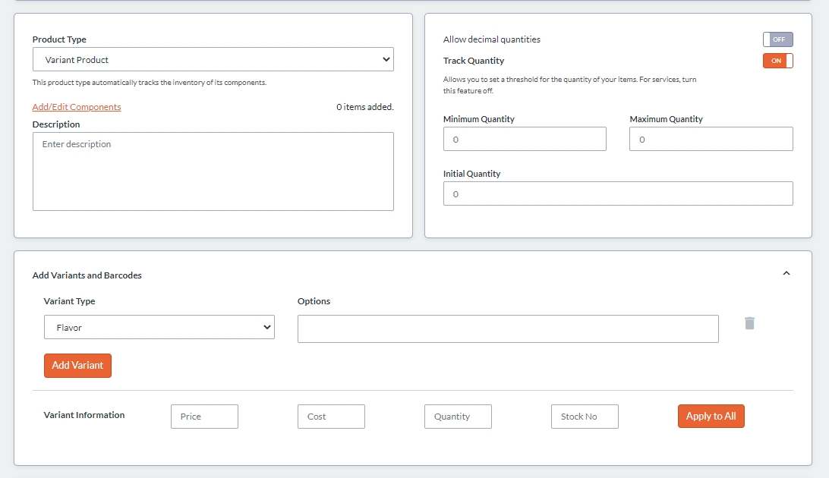This screenshot has height=478, width=829.
Task: Click the Stock No field
Action: pyautogui.click(x=585, y=417)
